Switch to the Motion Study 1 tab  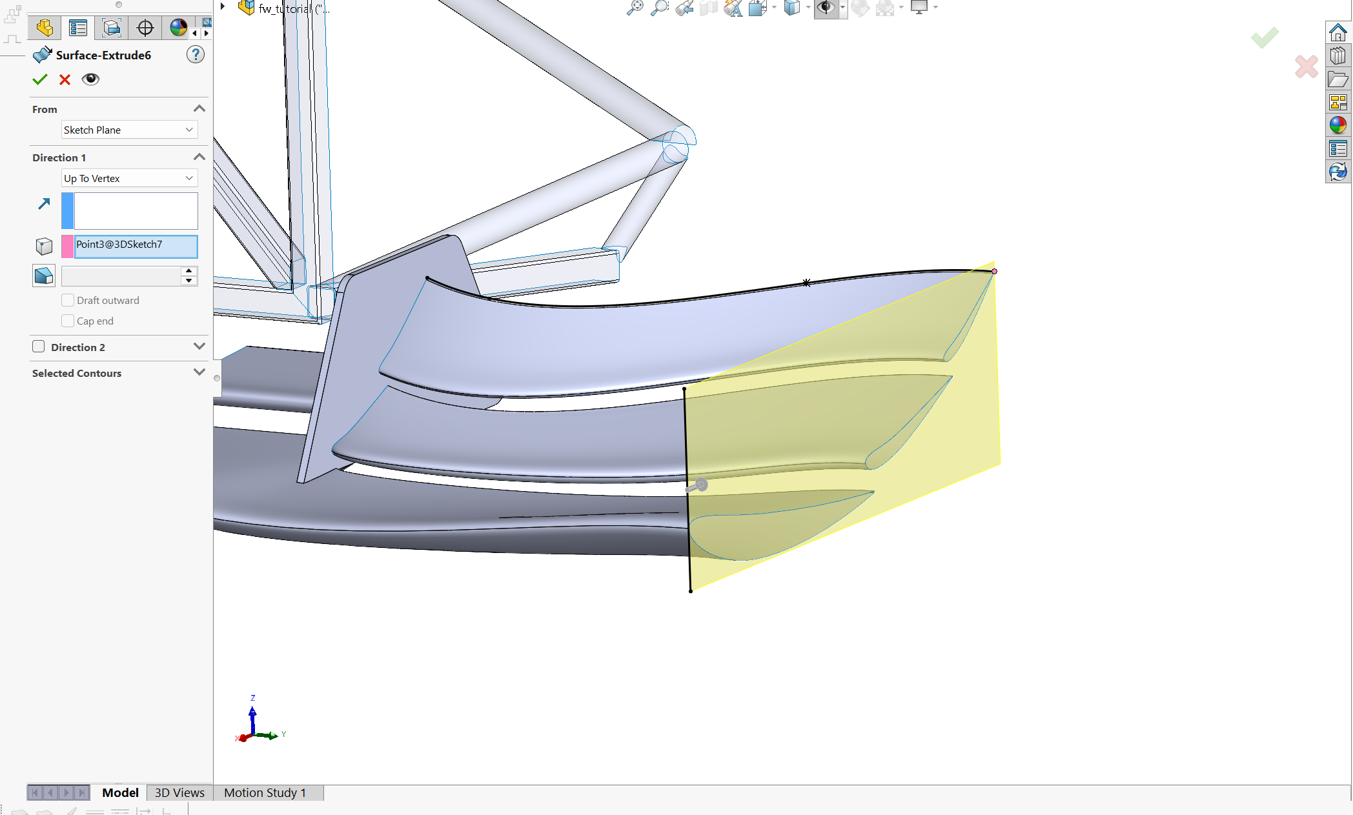(265, 792)
